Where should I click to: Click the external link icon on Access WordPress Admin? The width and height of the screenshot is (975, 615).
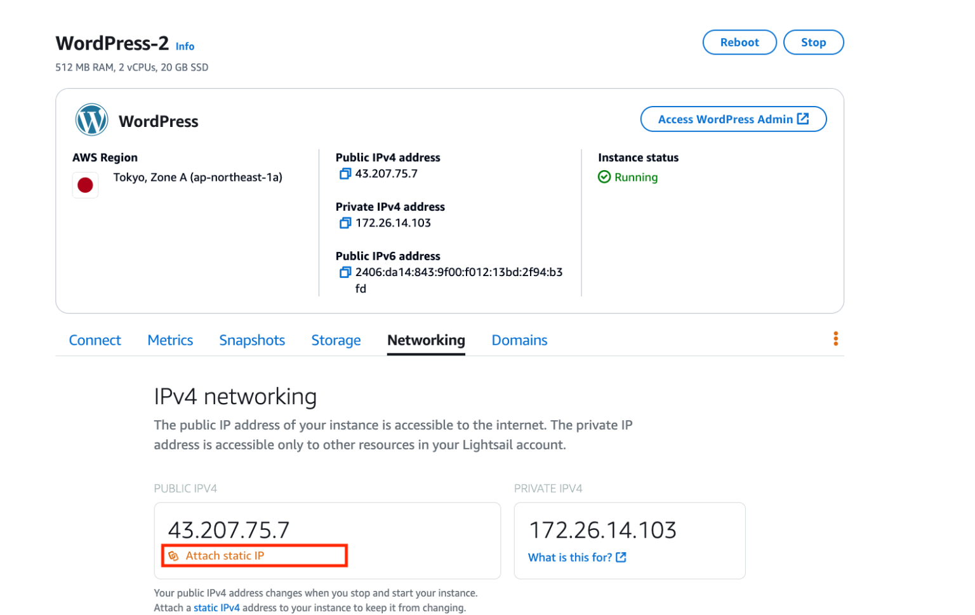802,119
